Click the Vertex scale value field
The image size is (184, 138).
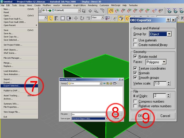(x=160, y=83)
